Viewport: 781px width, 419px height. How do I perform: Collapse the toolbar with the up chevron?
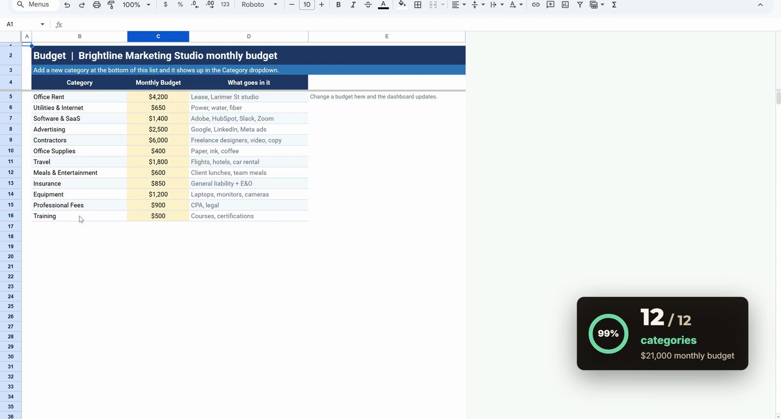pos(760,5)
